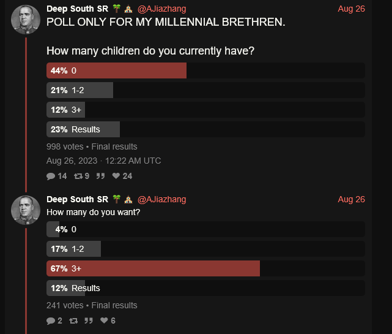Like the second post with heart icon

click(x=104, y=321)
